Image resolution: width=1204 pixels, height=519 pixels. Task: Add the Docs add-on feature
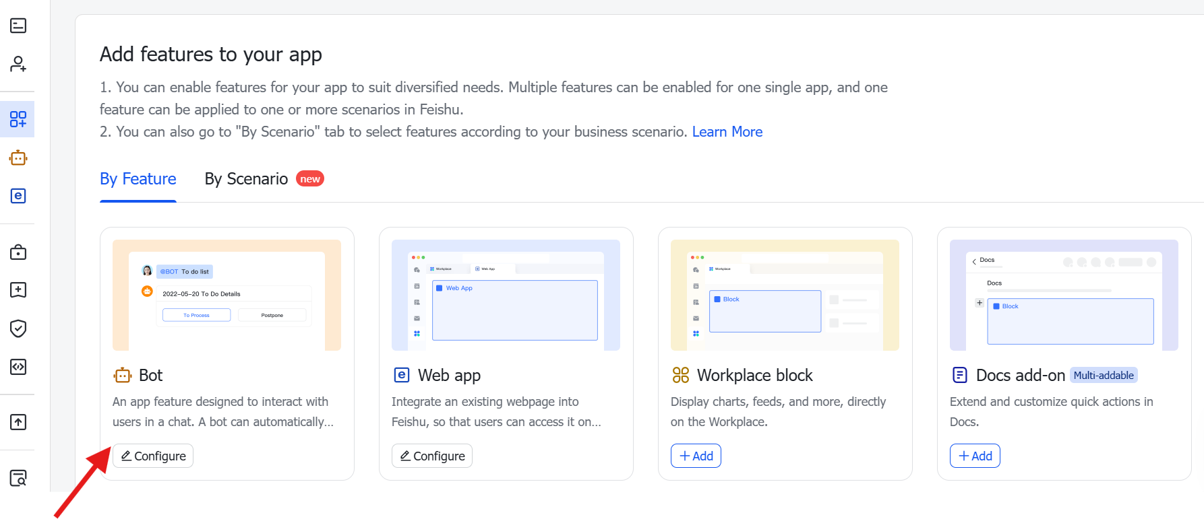(975, 456)
